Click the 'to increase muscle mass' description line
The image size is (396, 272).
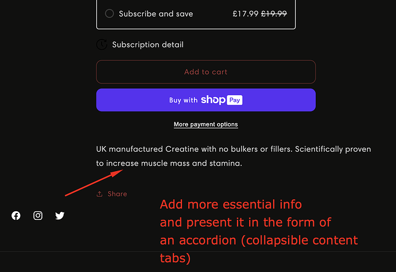169,163
